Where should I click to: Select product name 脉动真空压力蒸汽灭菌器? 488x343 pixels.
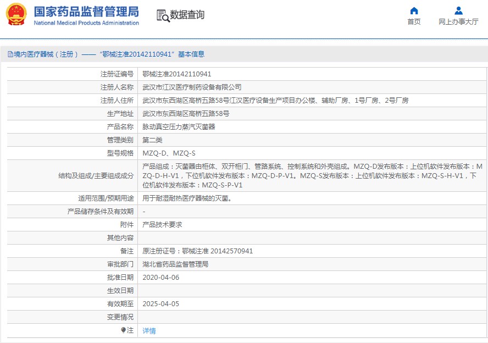point(179,126)
